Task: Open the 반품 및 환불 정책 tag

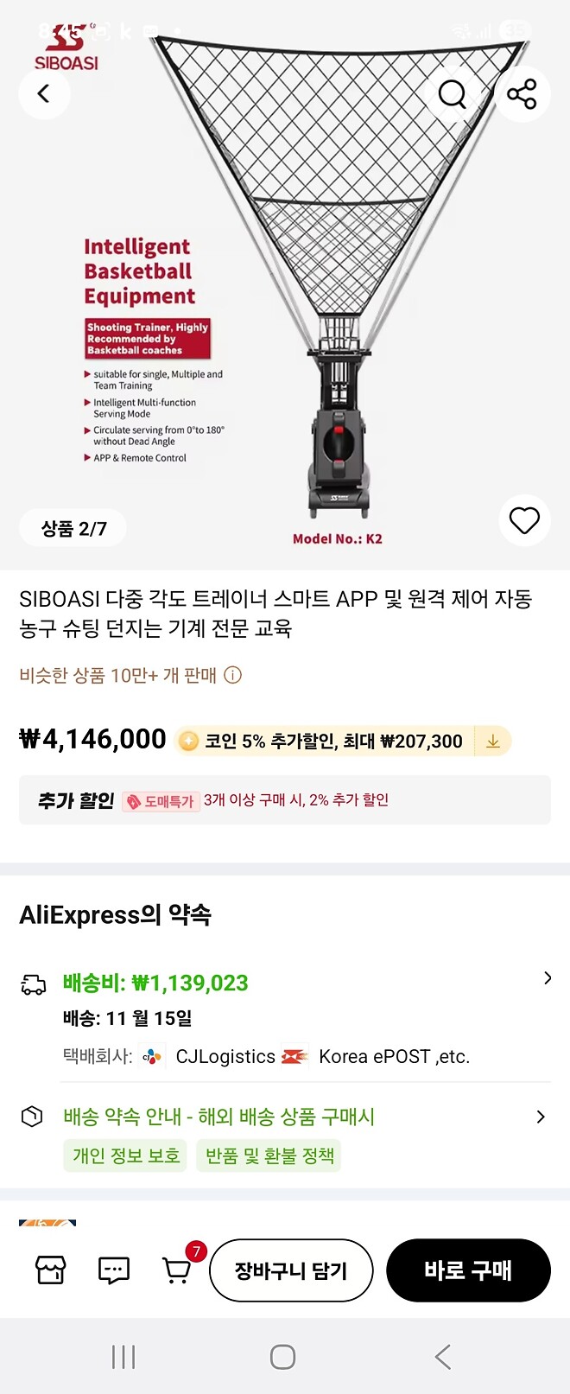Action: (269, 1155)
